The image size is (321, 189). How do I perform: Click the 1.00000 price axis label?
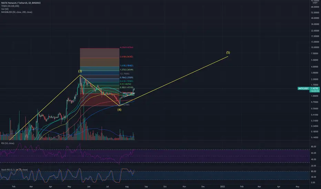315,96
